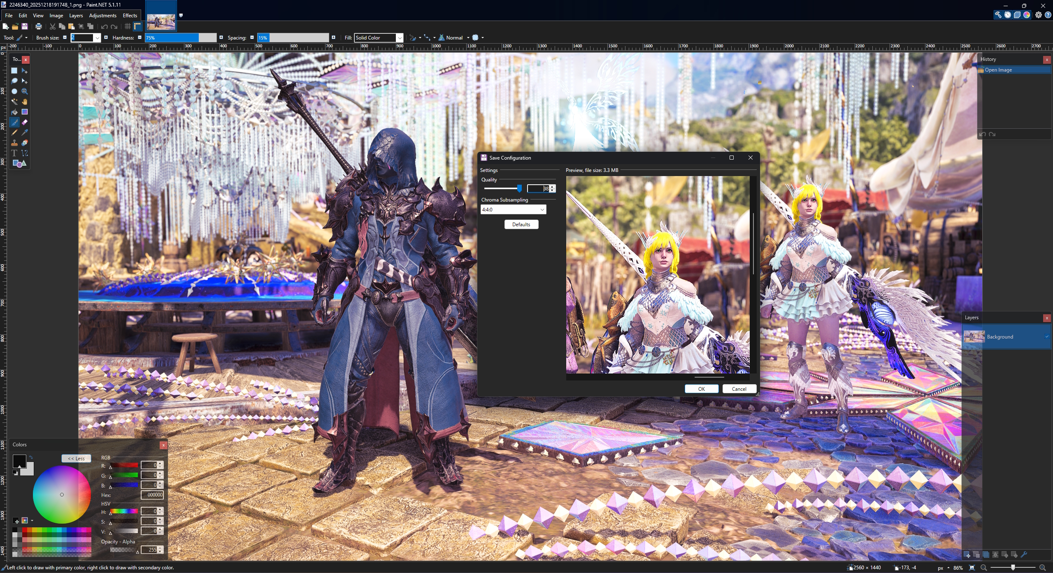Image resolution: width=1053 pixels, height=573 pixels.
Task: Choose the Lasso Select tool
Action: 14,81
